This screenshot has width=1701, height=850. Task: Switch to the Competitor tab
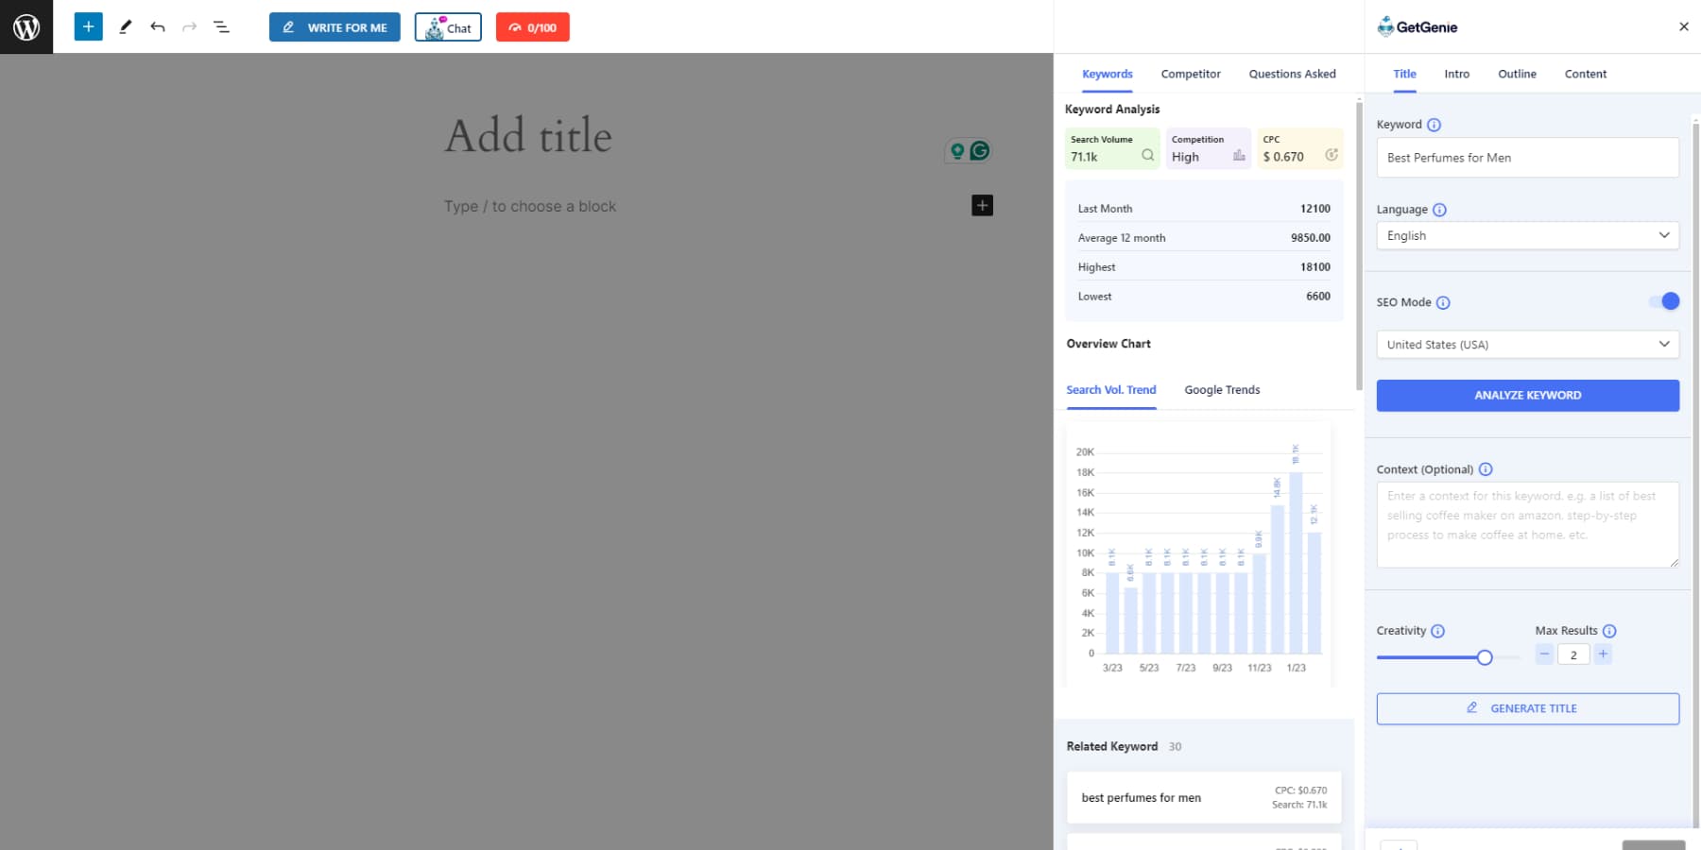[x=1191, y=74]
